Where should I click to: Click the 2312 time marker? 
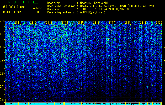(x=33, y=23)
